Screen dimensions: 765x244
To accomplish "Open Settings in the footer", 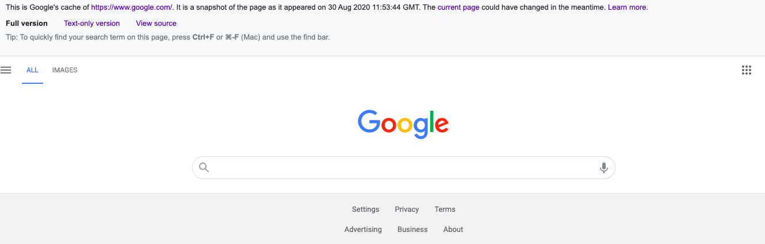I will click(x=365, y=210).
